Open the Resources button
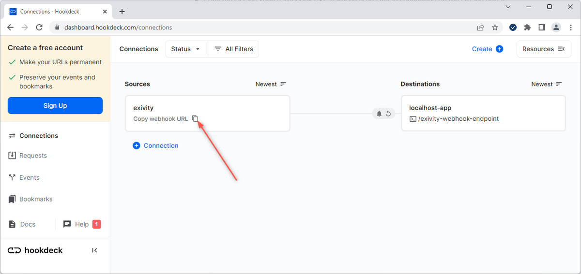Image resolution: width=581 pixels, height=274 pixels. click(544, 49)
